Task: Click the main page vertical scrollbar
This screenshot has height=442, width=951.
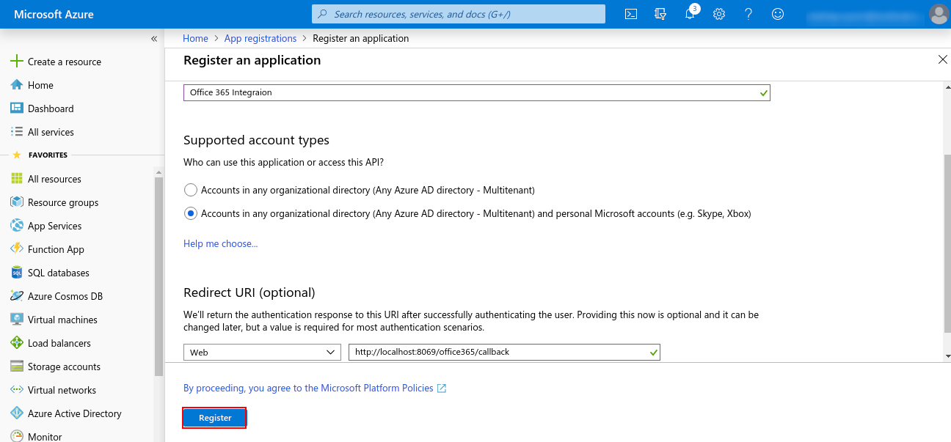Action: point(945,242)
